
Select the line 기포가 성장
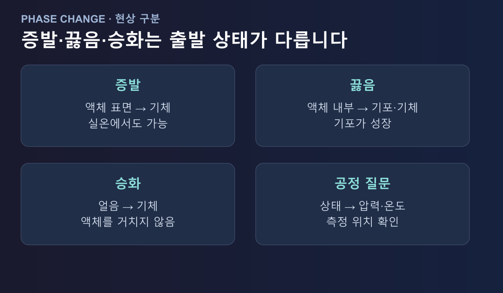click(363, 123)
